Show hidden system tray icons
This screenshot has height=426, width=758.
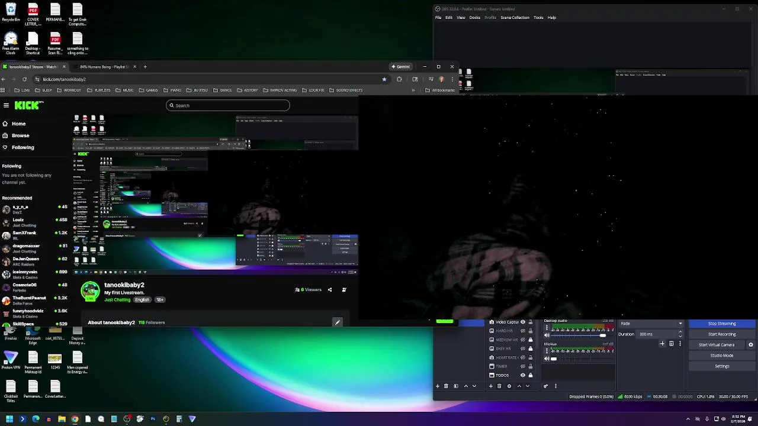[688, 419]
